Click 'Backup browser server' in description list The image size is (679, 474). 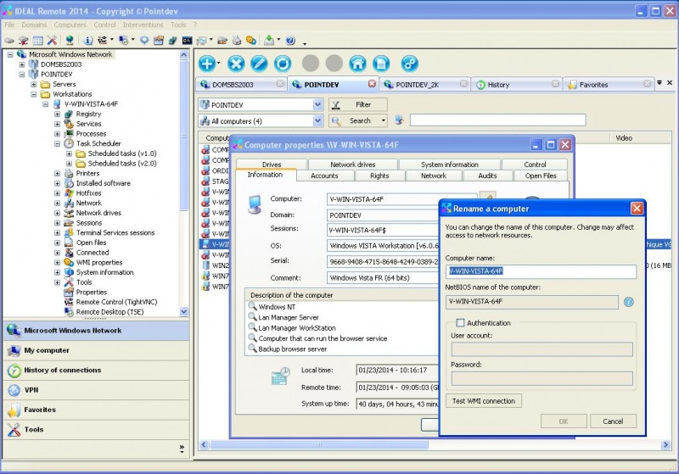pyautogui.click(x=292, y=349)
